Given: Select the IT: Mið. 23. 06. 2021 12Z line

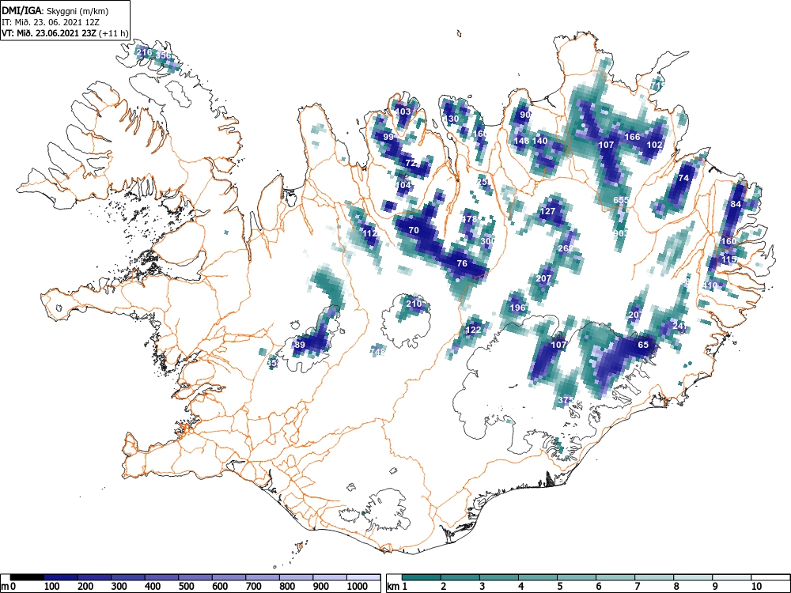Looking at the screenshot, I should (52, 22).
